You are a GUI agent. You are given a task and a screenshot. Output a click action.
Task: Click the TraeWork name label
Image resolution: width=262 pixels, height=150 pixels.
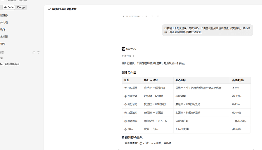[131, 49]
